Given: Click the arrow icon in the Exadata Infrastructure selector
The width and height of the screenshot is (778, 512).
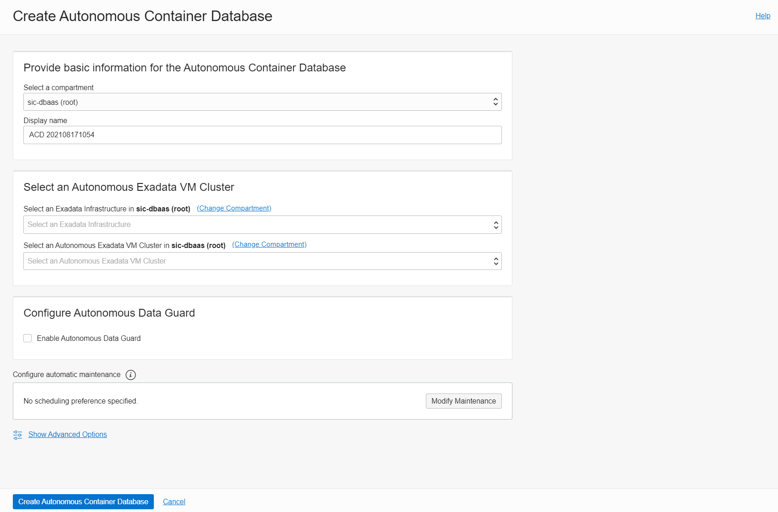Looking at the screenshot, I should click(x=495, y=225).
